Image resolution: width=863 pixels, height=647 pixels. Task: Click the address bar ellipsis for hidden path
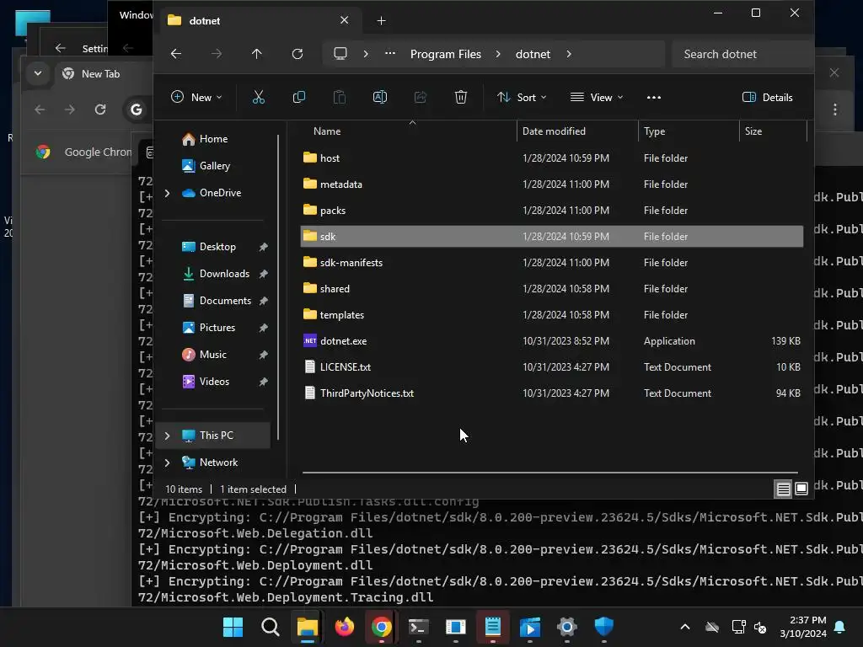390,54
